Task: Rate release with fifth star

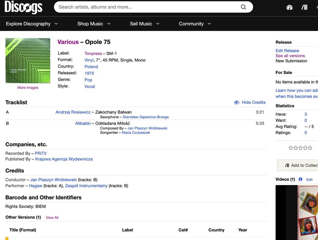Action: click(x=310, y=148)
